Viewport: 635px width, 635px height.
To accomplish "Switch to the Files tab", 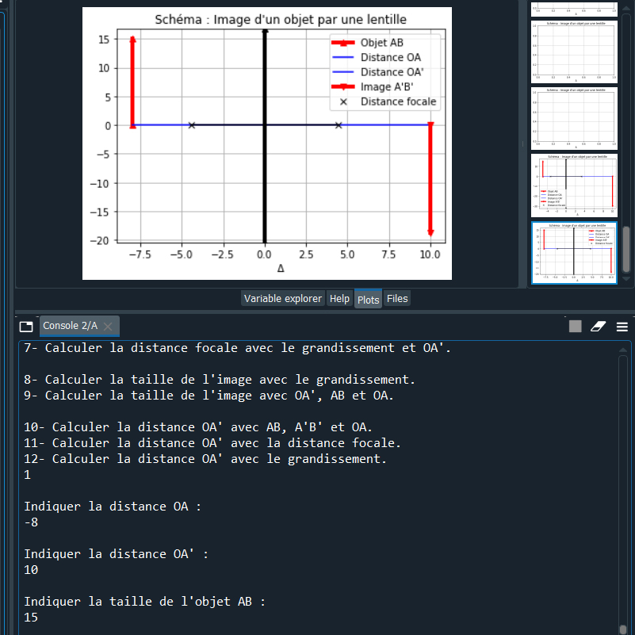I will tap(397, 299).
